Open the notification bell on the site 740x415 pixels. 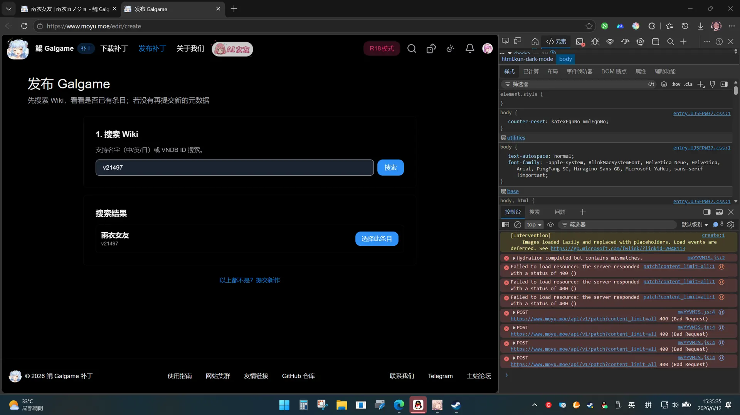tap(470, 48)
